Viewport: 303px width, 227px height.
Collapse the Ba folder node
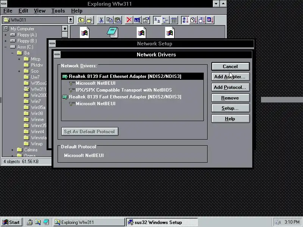12,53
